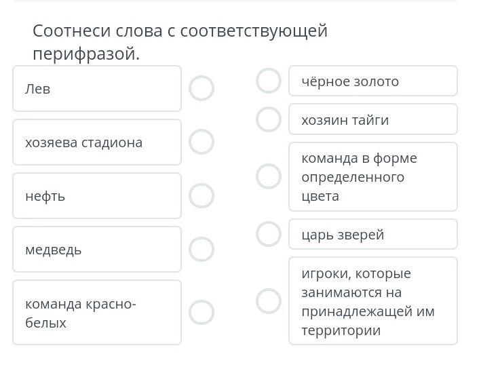Viewport: 479px width, 390px height.
Task: Click the 'чёрное золото' answer card
Action: point(373,81)
